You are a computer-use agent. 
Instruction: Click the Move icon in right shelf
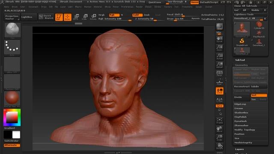click(x=219, y=129)
